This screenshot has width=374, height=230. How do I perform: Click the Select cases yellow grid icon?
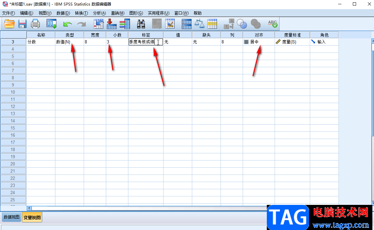212,24
